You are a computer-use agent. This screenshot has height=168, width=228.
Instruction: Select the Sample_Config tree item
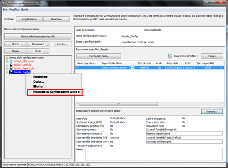point(22,72)
